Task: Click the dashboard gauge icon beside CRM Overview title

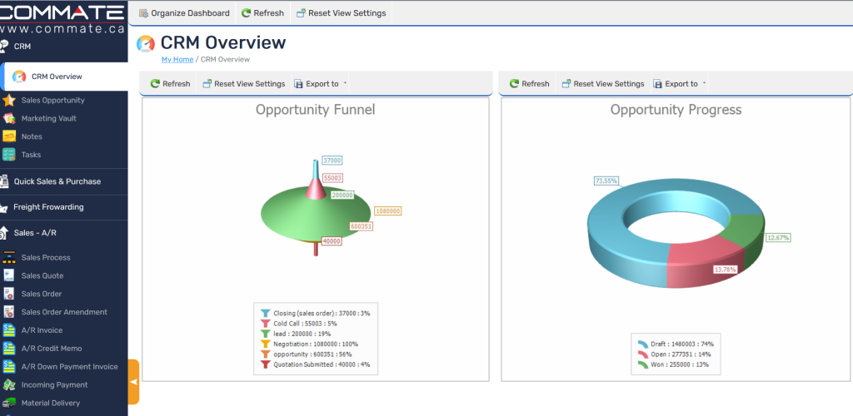Action: [x=146, y=43]
